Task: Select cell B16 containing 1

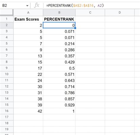Action: 59,111
